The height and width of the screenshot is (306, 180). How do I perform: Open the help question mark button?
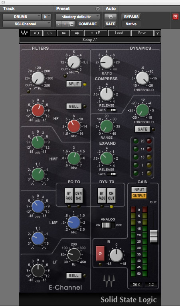pyautogui.click(x=157, y=33)
